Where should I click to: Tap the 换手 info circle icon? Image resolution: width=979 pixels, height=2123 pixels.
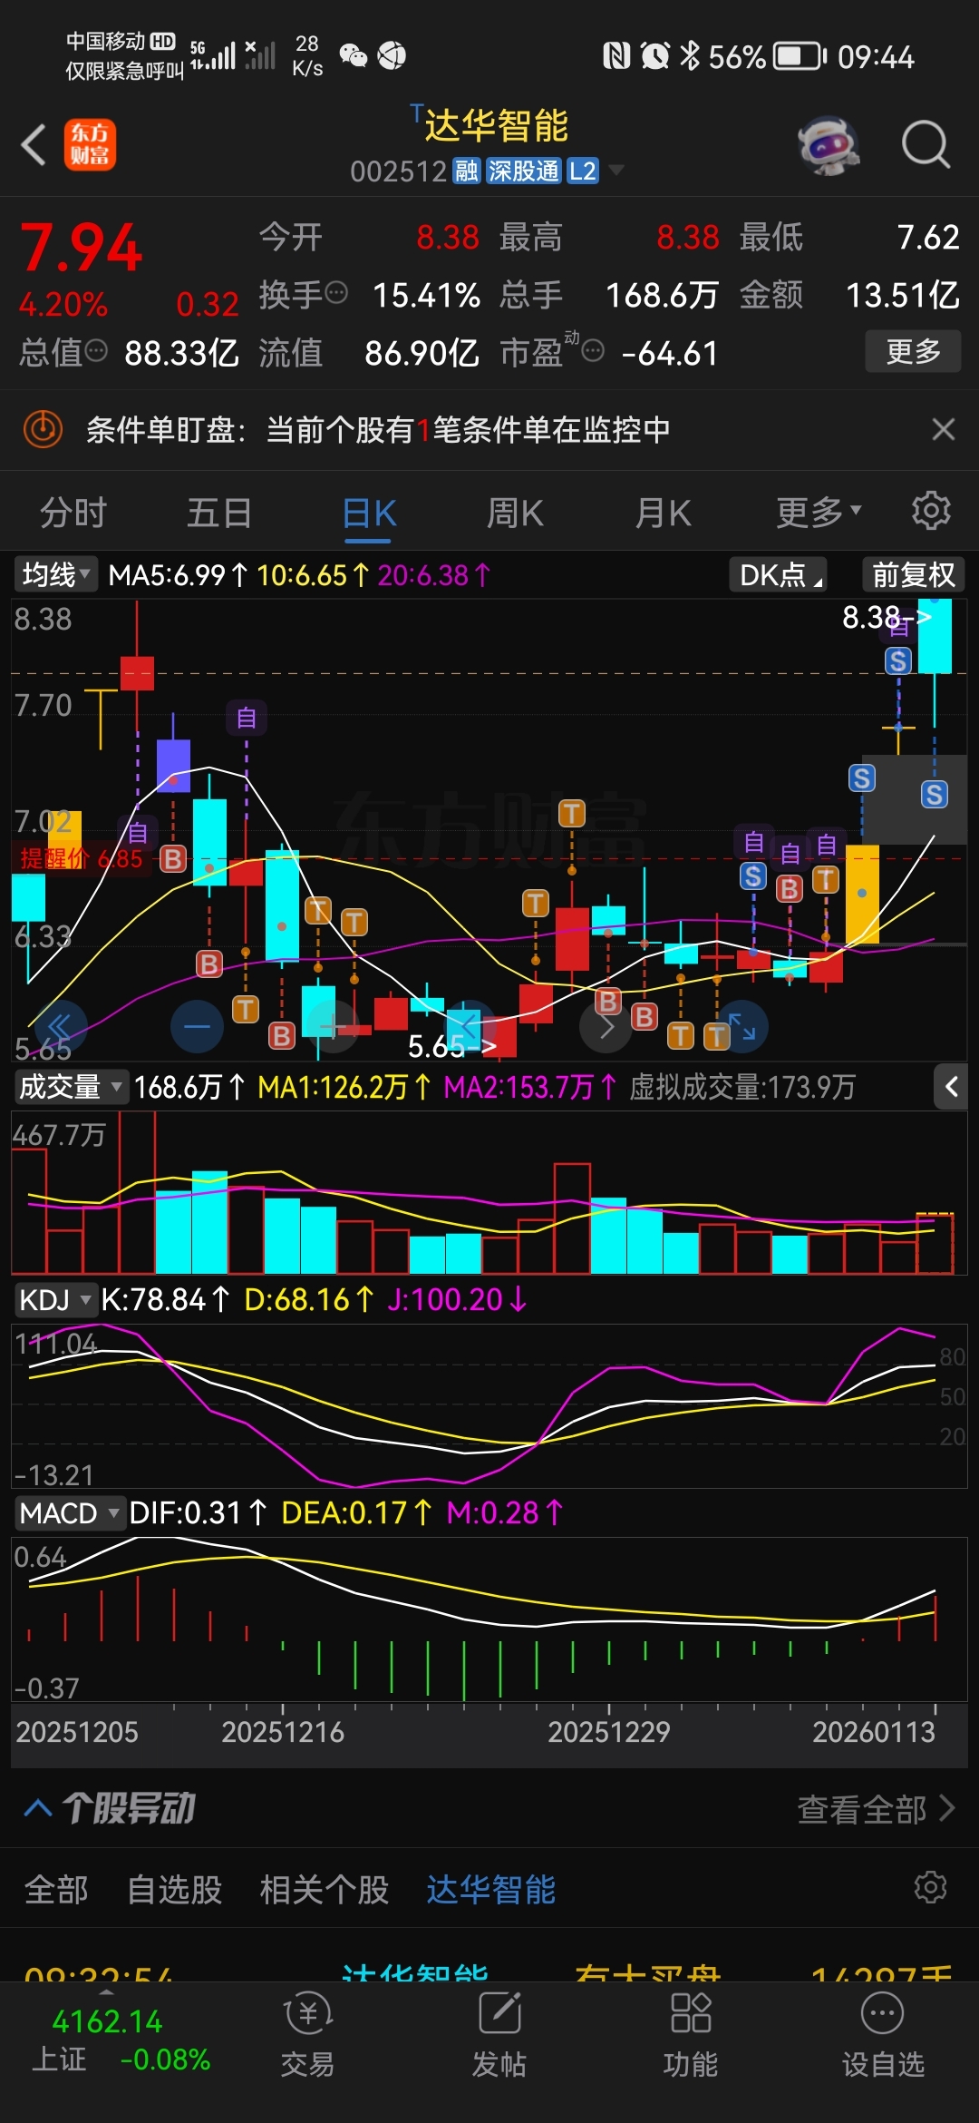click(335, 293)
